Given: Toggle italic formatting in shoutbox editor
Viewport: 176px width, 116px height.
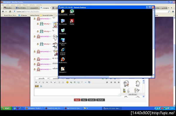Looking at the screenshot, I should point(40,82).
